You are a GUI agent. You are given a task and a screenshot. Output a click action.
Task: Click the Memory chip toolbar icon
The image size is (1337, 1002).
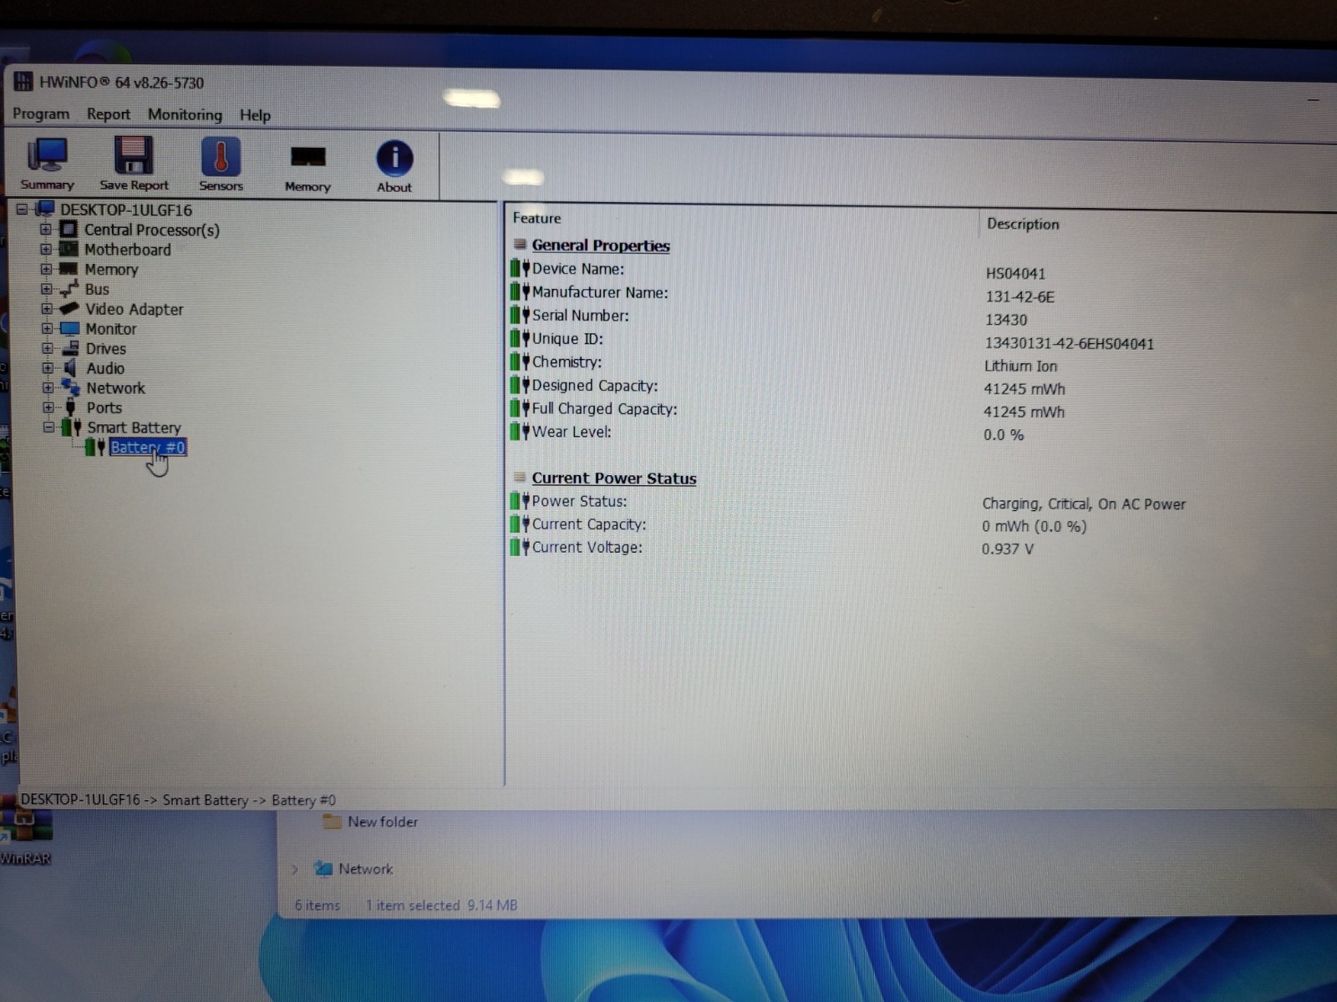[308, 158]
